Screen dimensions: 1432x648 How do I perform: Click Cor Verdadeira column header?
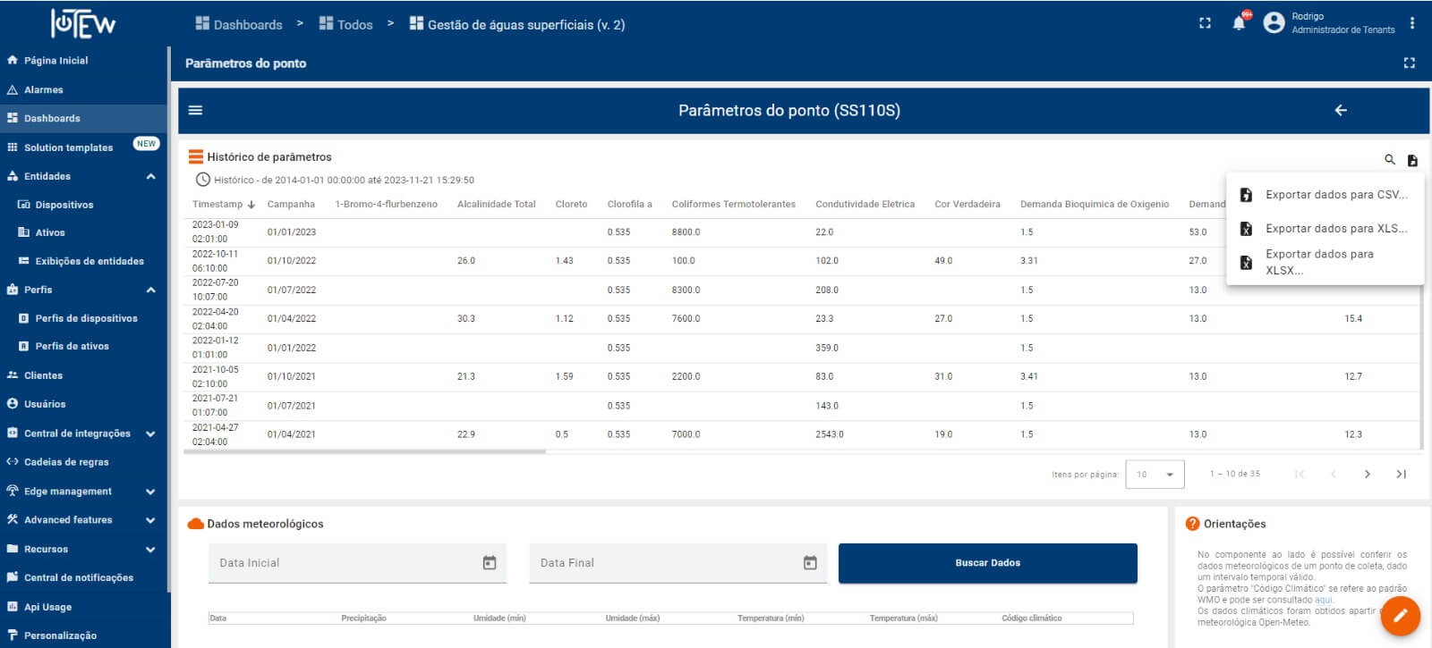pos(967,205)
